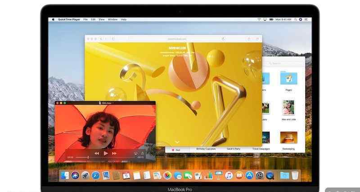The image size is (360, 192).
Task: Open the QuickTime Player menu
Action: tap(69, 19)
